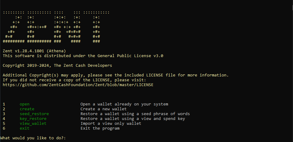Click 'Create a new wallet' description

point(104,109)
